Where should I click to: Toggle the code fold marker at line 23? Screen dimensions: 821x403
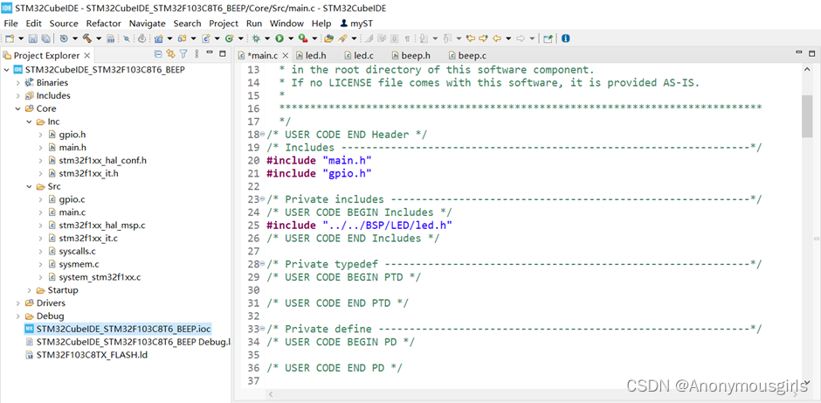tap(262, 199)
